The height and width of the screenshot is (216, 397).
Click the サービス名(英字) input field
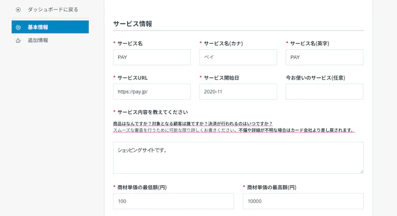(324, 57)
